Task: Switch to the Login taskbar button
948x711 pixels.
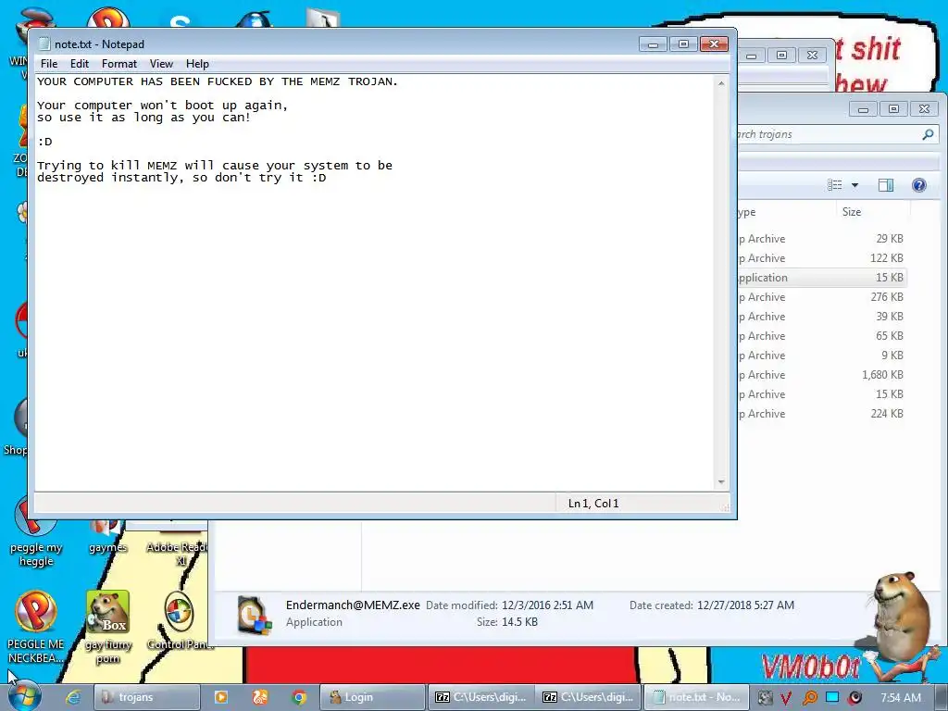Action: pos(372,697)
